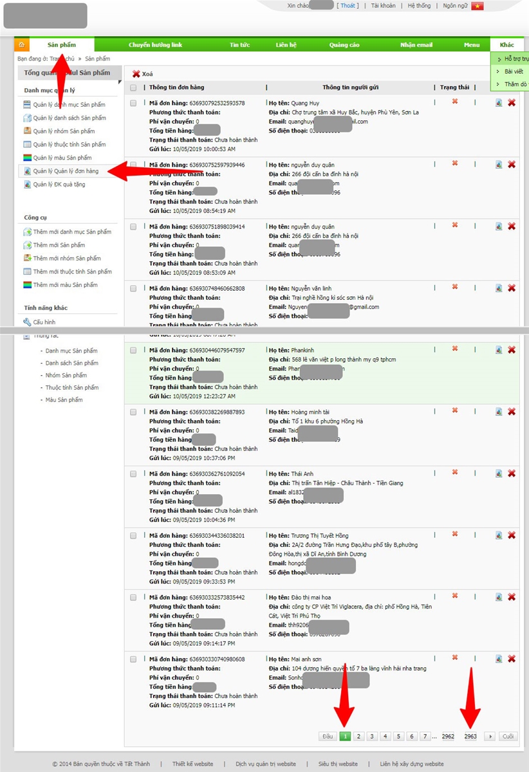Delete order of Quang Huy with red X
Screen dimensions: 529x772
coord(512,103)
